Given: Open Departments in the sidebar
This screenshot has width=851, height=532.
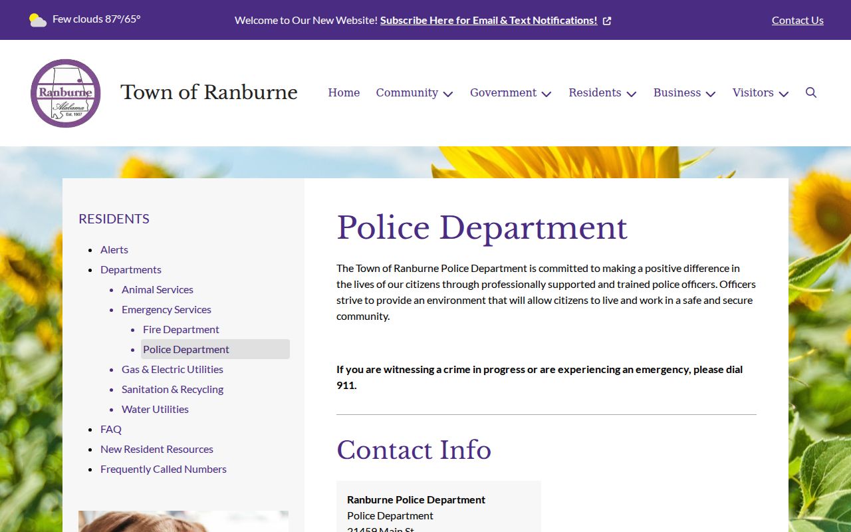Looking at the screenshot, I should point(131,269).
